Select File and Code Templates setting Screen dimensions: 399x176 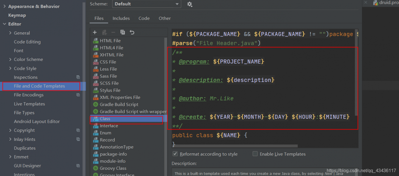coord(39,86)
